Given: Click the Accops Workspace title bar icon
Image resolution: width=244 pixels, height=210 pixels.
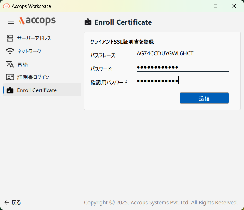Looking at the screenshot, I should tap(6, 6).
